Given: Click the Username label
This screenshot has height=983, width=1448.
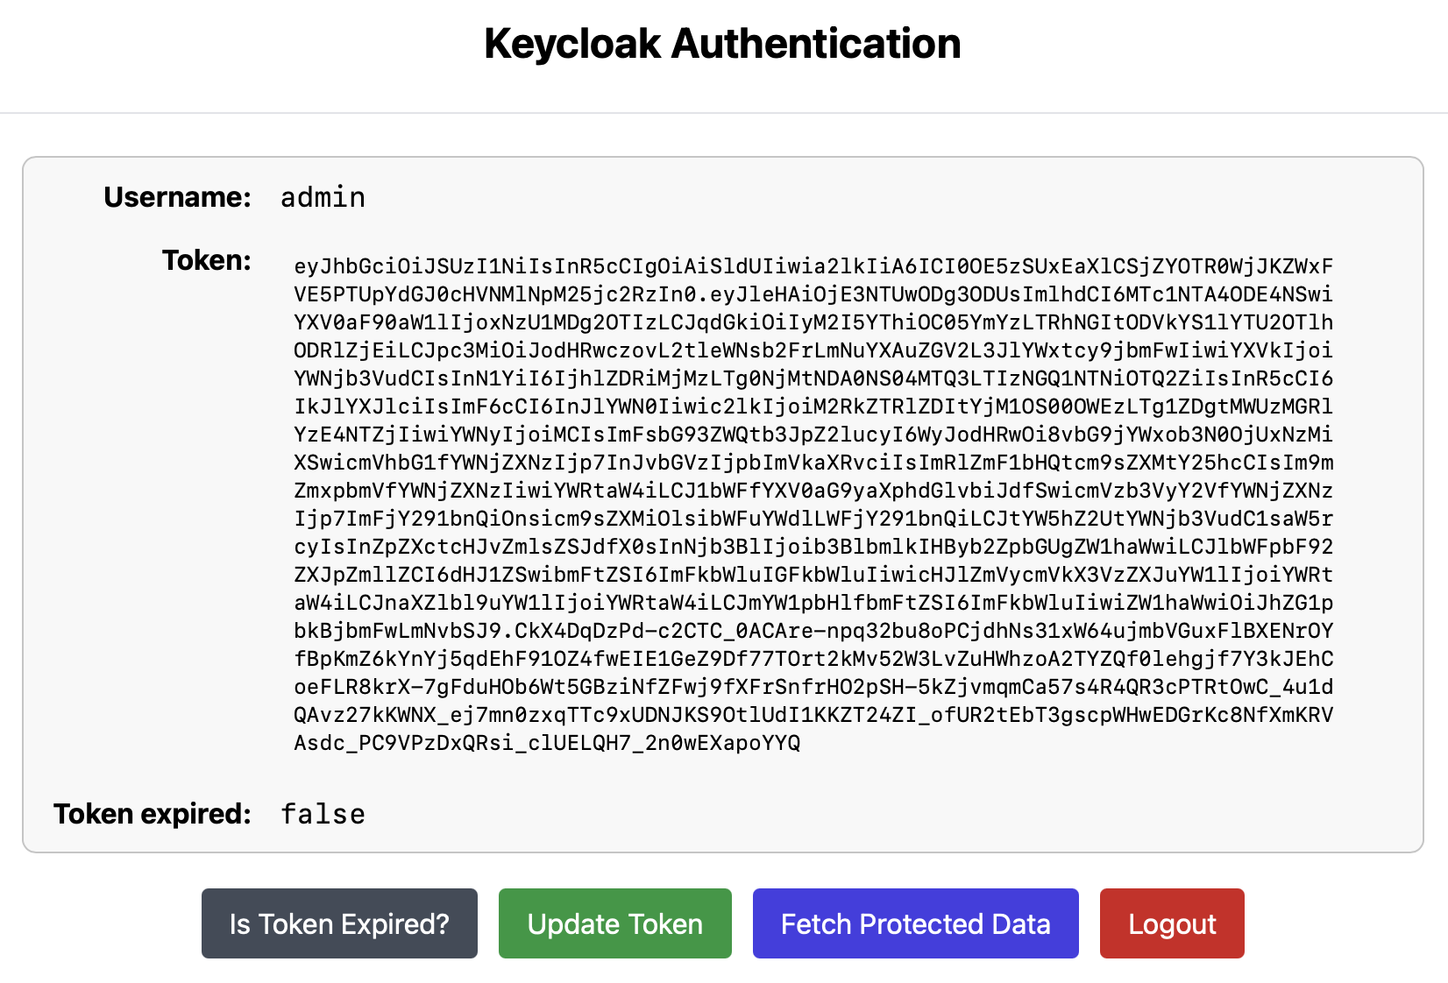Looking at the screenshot, I should [x=177, y=197].
